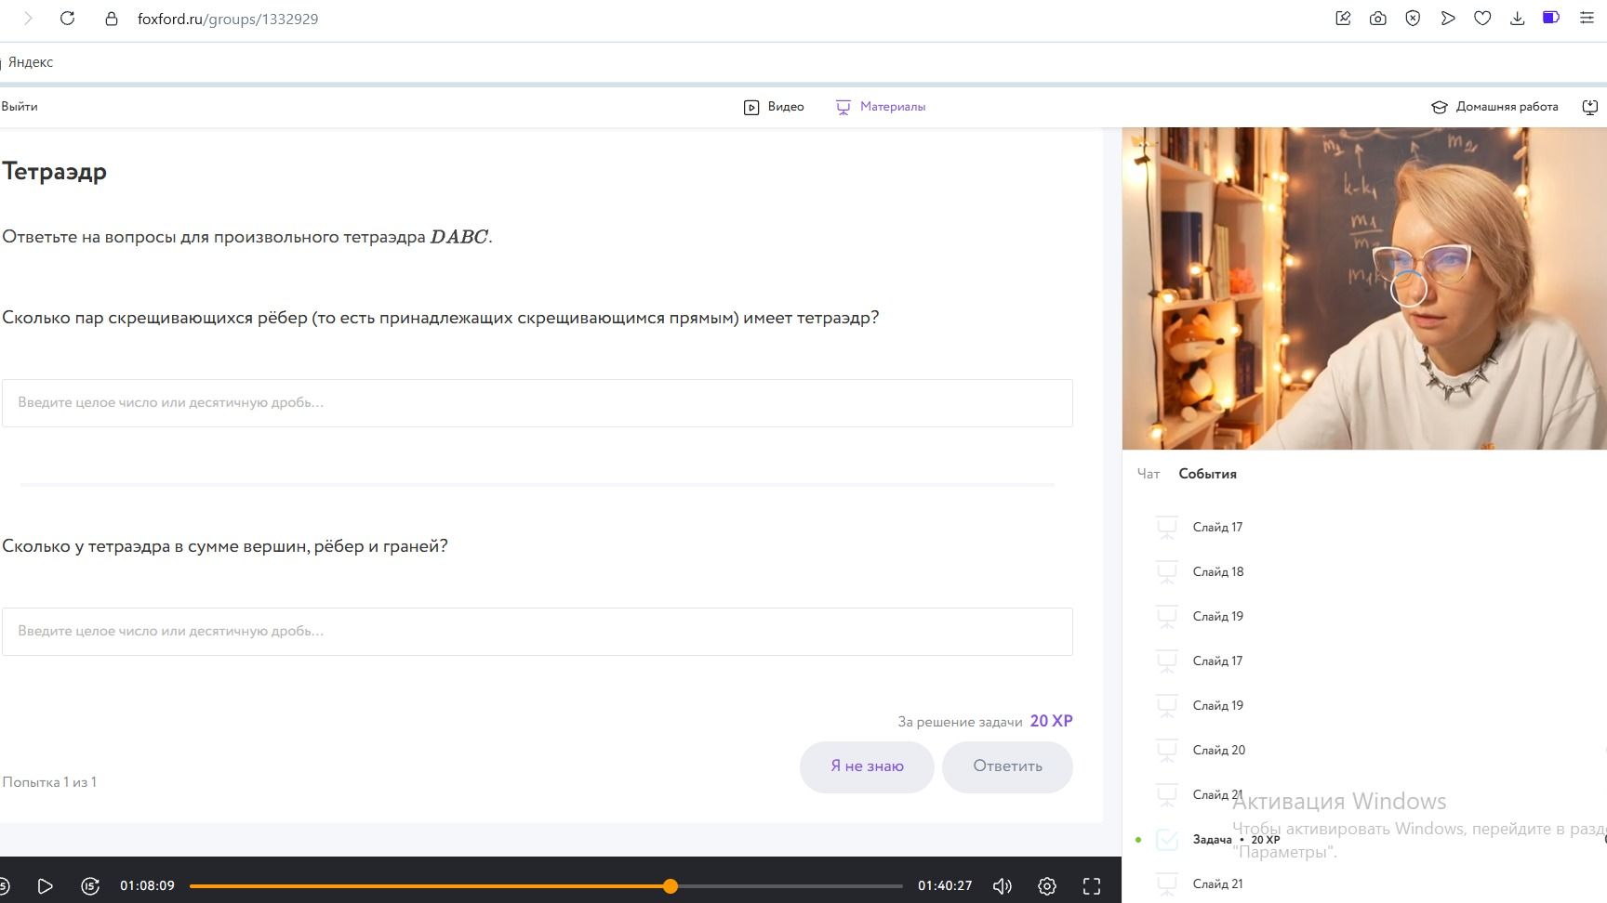Click the foxford.ru address bar URL
This screenshot has height=903, width=1607.
pyautogui.click(x=228, y=19)
